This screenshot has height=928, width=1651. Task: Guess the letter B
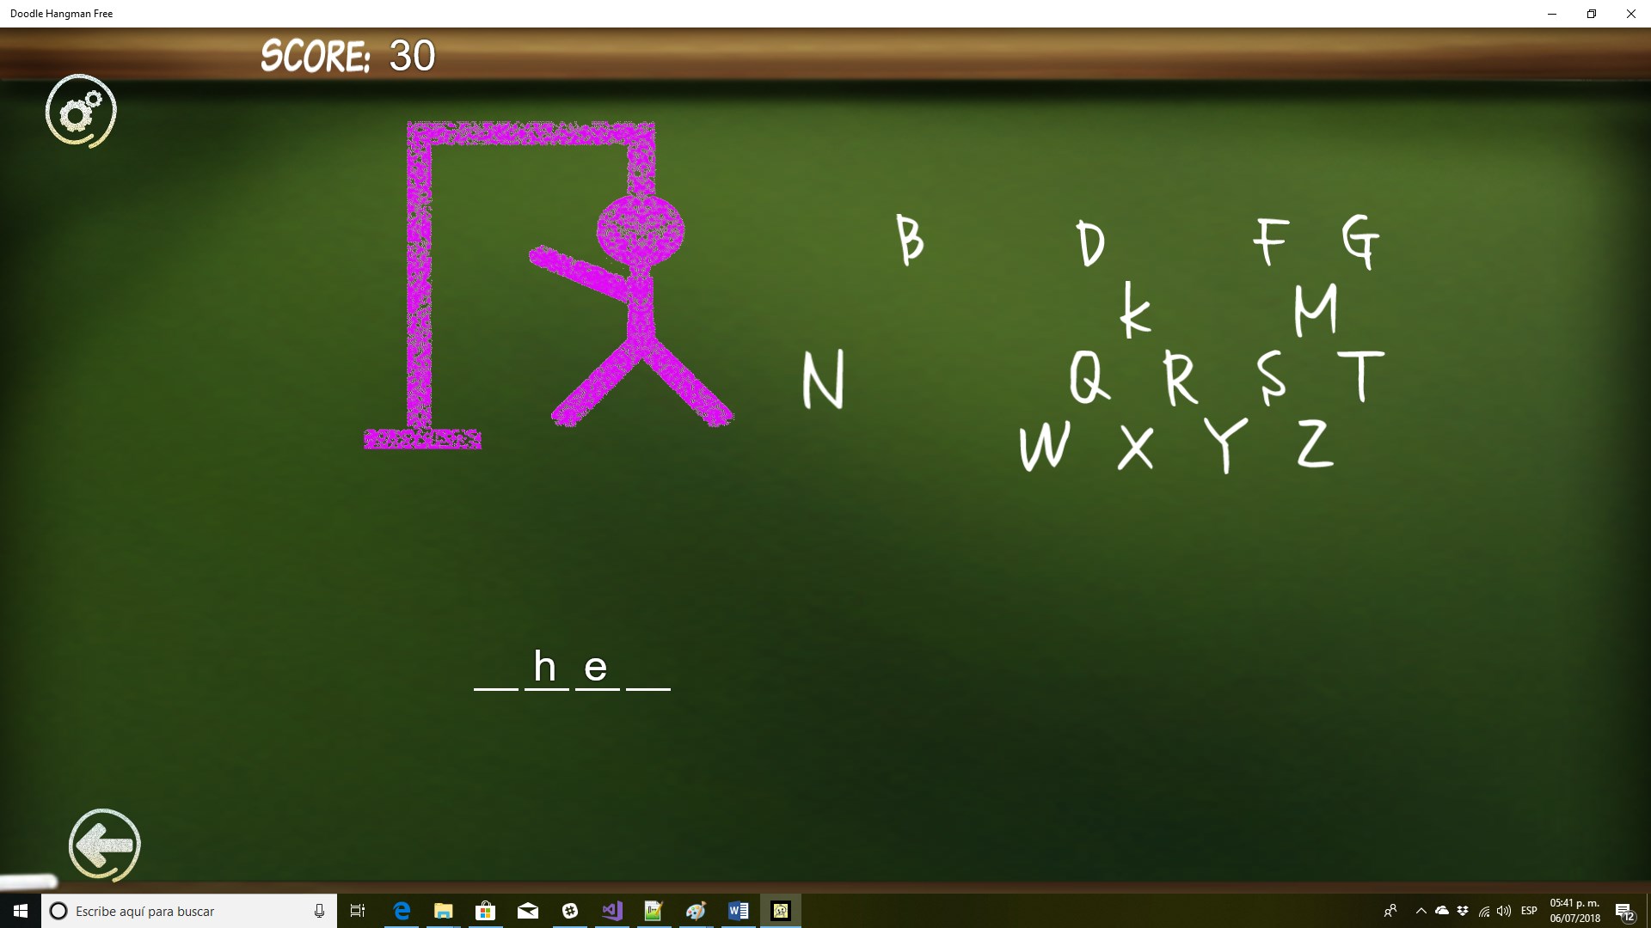pos(909,240)
